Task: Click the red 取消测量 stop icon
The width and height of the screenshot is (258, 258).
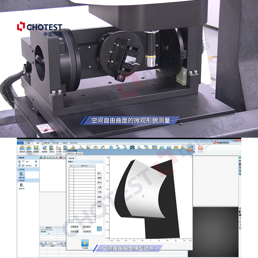Action: 200,148
